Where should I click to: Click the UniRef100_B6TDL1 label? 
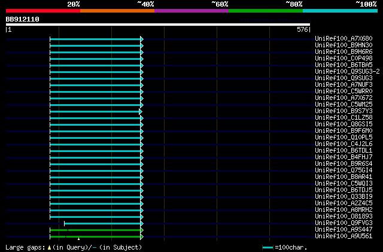[x=344, y=151]
